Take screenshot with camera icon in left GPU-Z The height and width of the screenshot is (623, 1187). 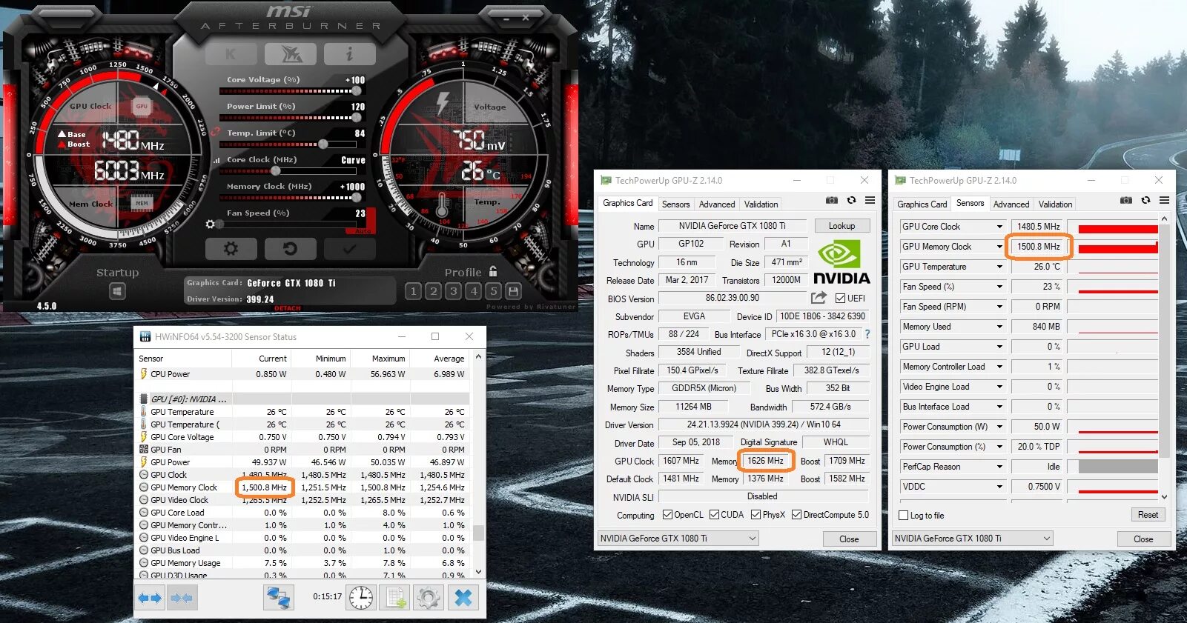[x=832, y=201]
